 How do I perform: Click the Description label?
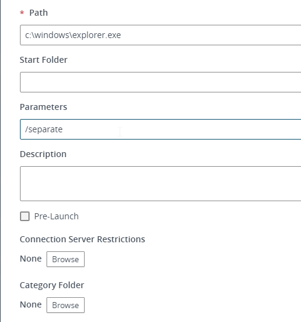[43, 154]
